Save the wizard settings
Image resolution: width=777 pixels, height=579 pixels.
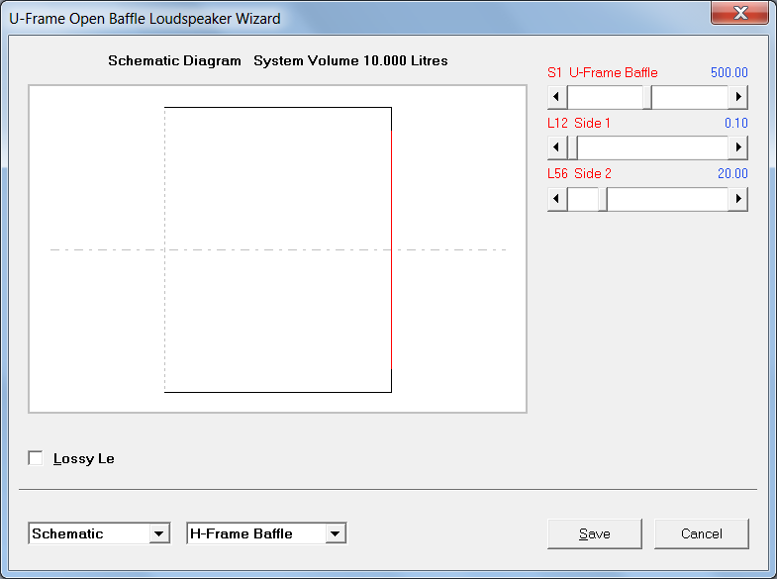pos(595,533)
